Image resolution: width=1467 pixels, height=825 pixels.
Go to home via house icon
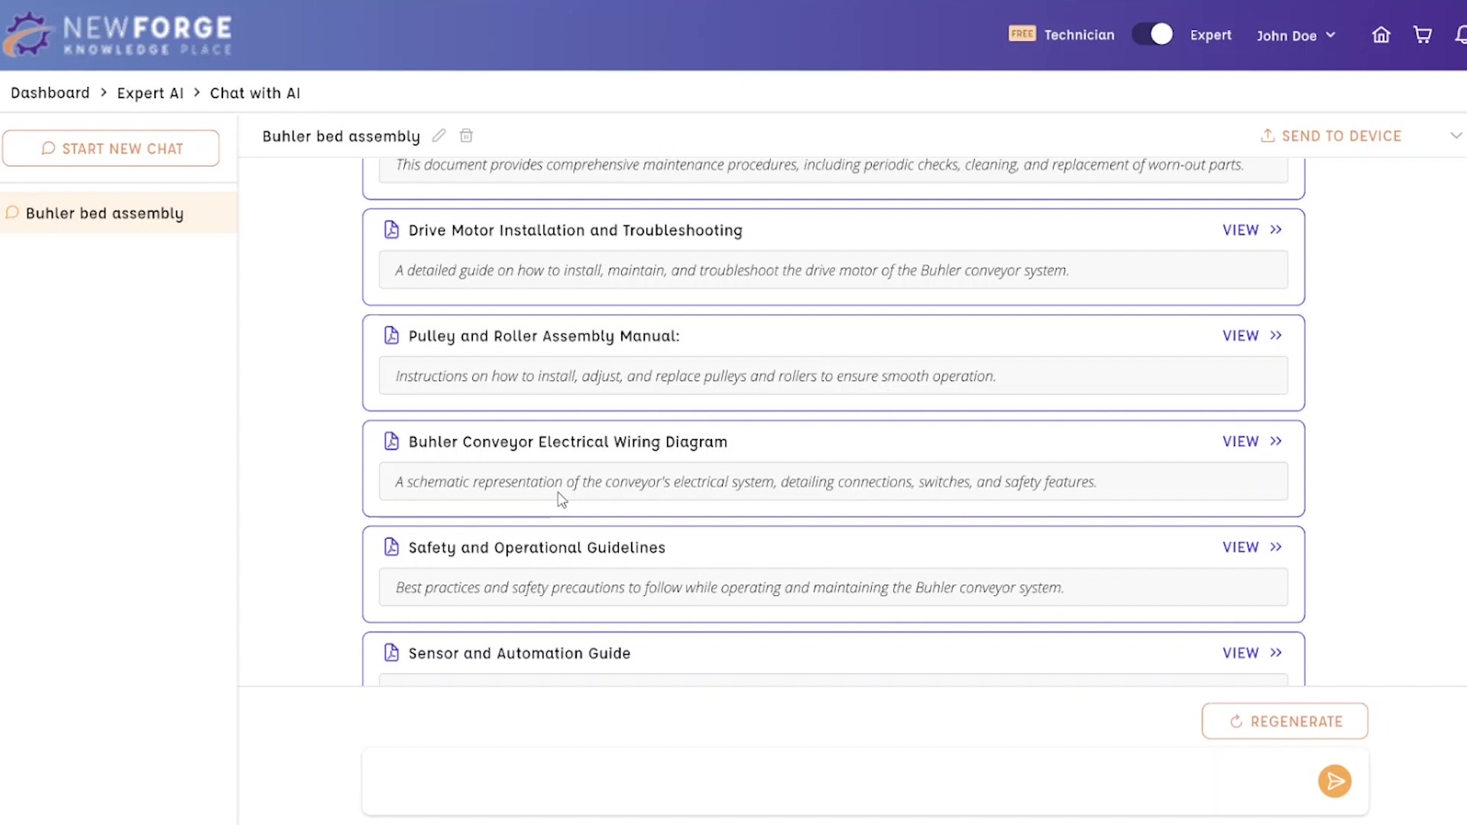(x=1381, y=35)
